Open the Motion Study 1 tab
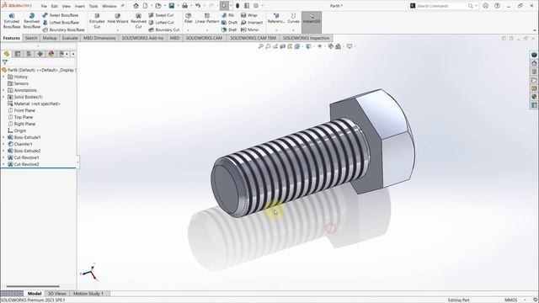The height and width of the screenshot is (303, 539). click(88, 294)
